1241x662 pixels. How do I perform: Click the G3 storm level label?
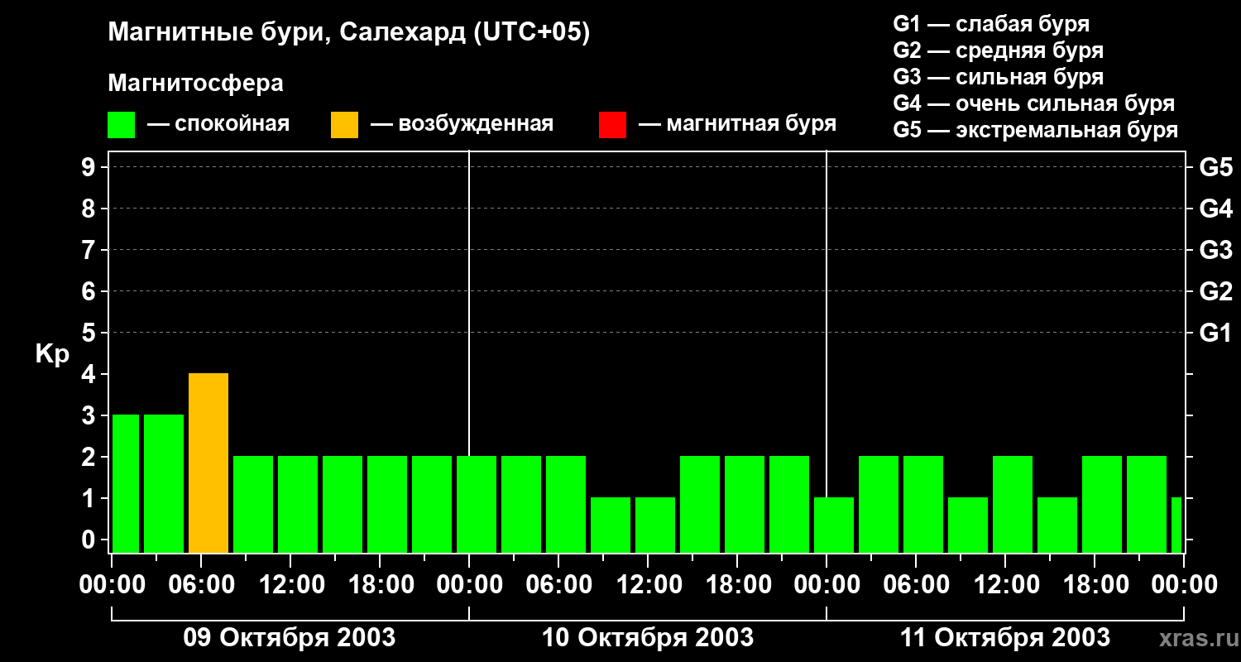click(1215, 251)
